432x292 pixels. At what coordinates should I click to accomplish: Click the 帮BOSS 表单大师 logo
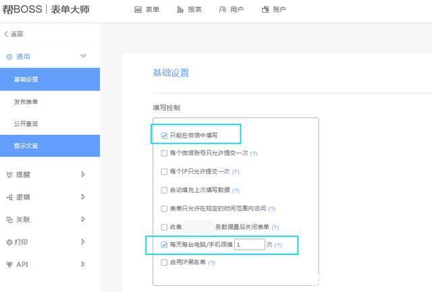[46, 9]
